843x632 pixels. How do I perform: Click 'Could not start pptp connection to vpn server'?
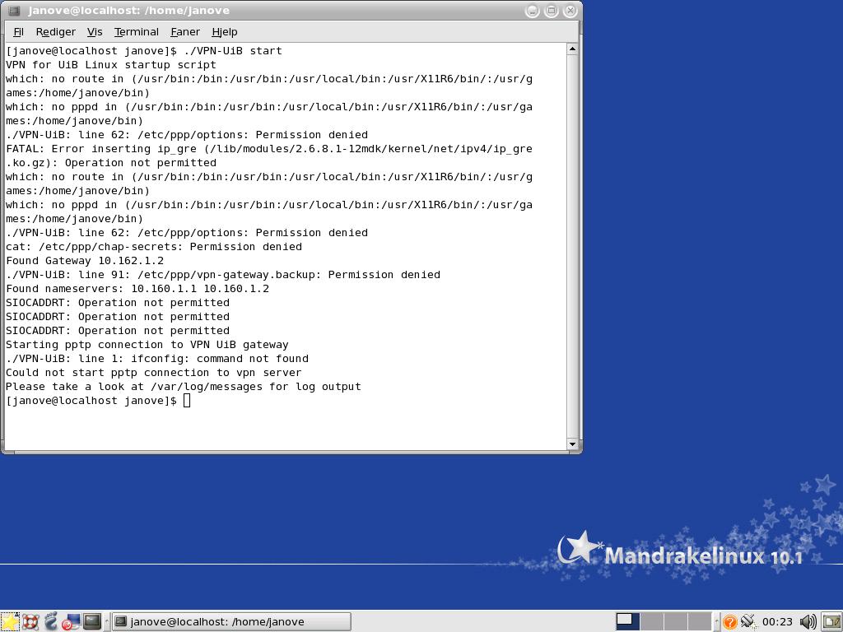(x=153, y=373)
